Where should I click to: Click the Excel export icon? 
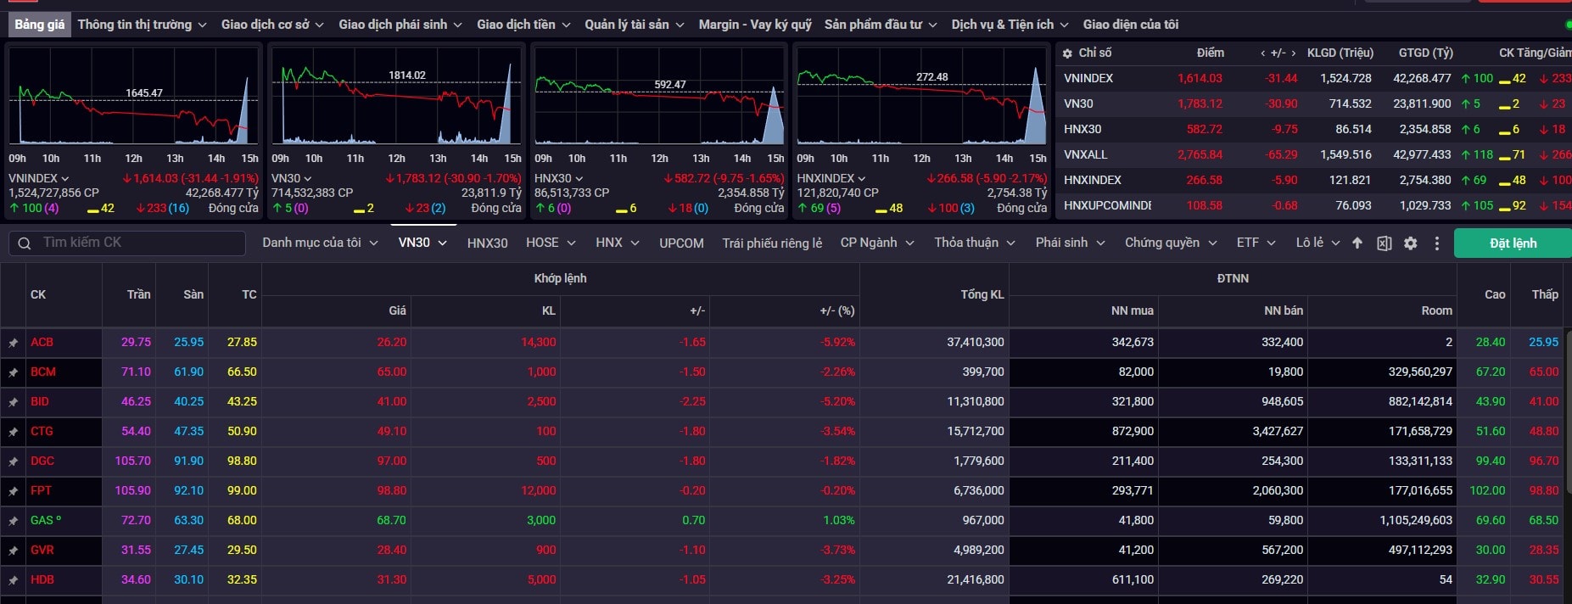coord(1384,243)
